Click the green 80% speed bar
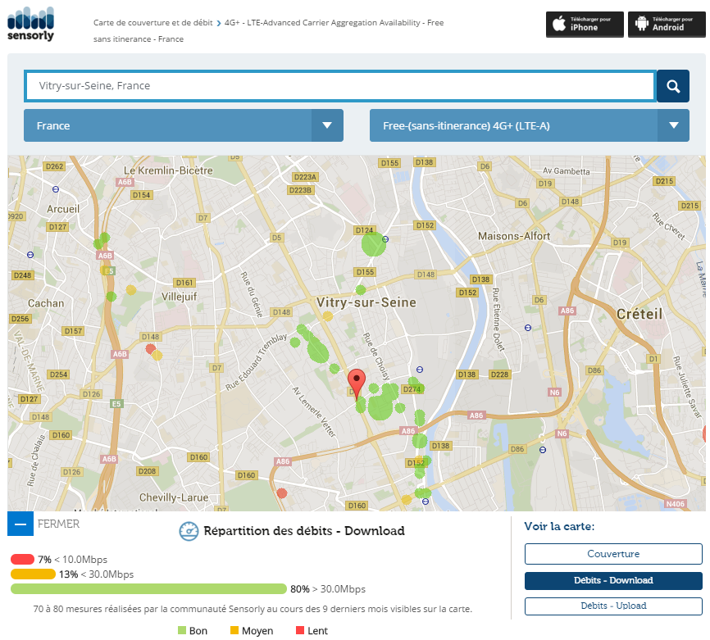This screenshot has width=710, height=640. (148, 588)
